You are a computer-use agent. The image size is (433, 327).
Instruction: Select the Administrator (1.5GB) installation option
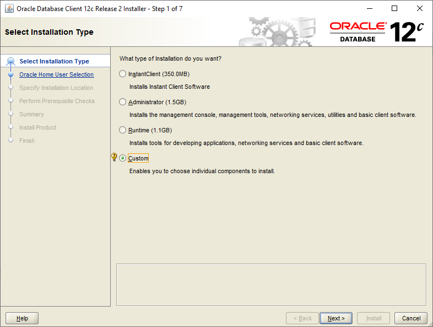[x=123, y=102]
